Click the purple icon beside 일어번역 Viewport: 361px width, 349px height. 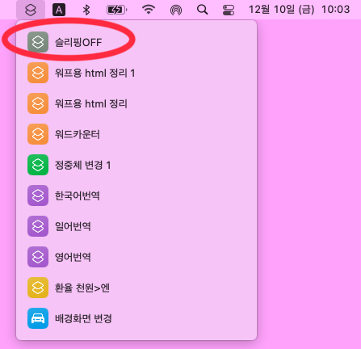pos(38,226)
